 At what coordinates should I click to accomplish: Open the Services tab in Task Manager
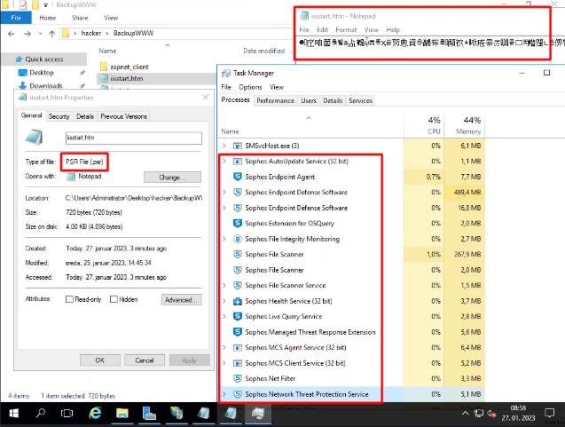point(360,100)
